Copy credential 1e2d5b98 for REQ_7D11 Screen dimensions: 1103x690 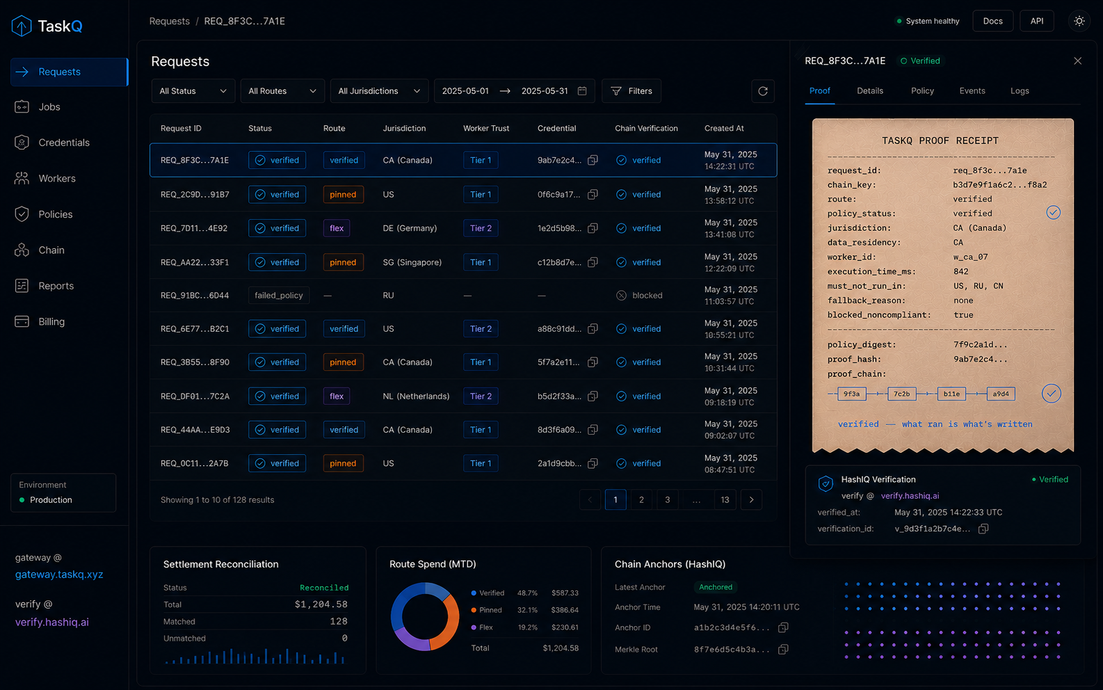tap(593, 228)
